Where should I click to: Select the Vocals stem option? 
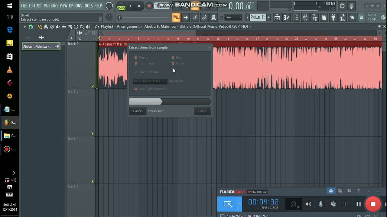tap(173, 63)
